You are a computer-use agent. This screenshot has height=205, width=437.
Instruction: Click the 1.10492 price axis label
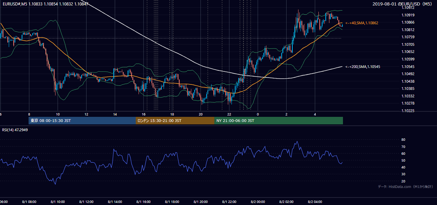[408, 74]
